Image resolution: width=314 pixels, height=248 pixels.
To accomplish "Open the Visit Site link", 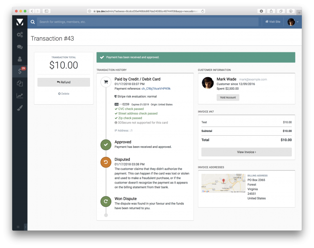I will pyautogui.click(x=273, y=22).
